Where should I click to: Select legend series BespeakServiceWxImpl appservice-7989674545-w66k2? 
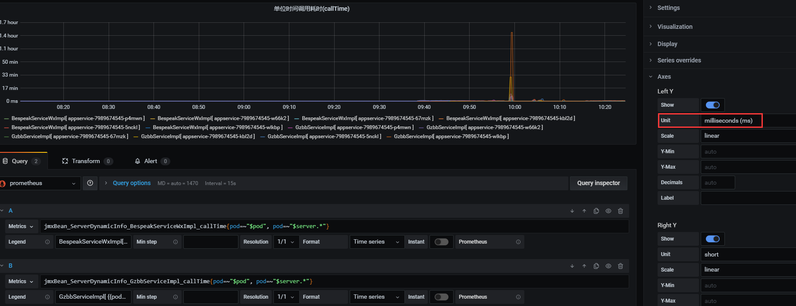[x=223, y=118]
